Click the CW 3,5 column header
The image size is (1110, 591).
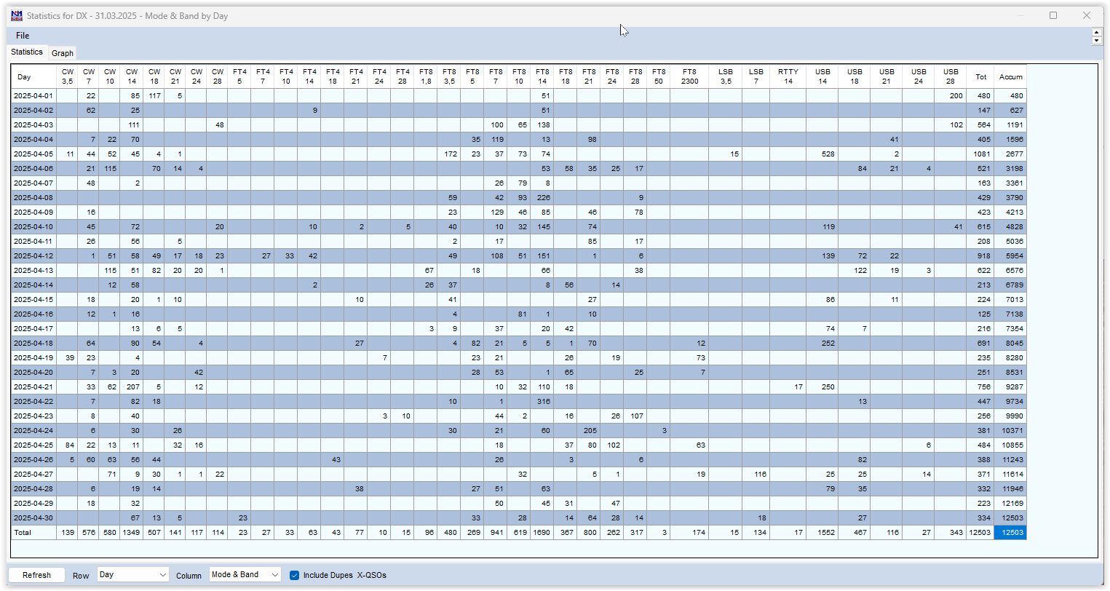68,76
